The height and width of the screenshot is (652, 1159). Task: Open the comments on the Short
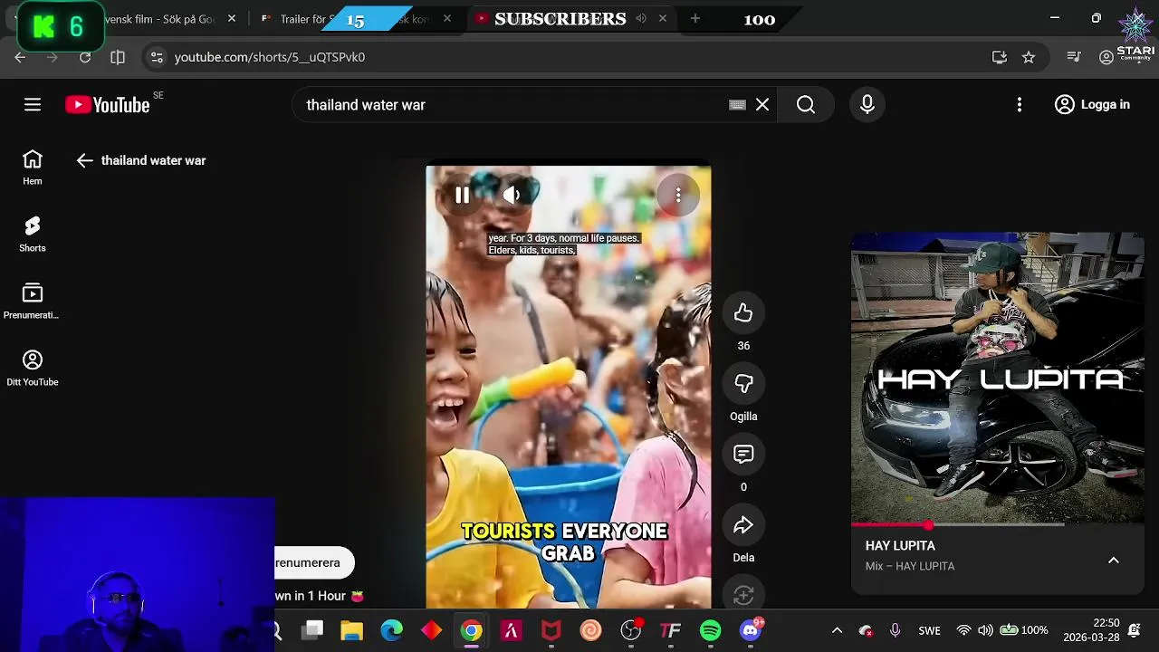coord(743,455)
